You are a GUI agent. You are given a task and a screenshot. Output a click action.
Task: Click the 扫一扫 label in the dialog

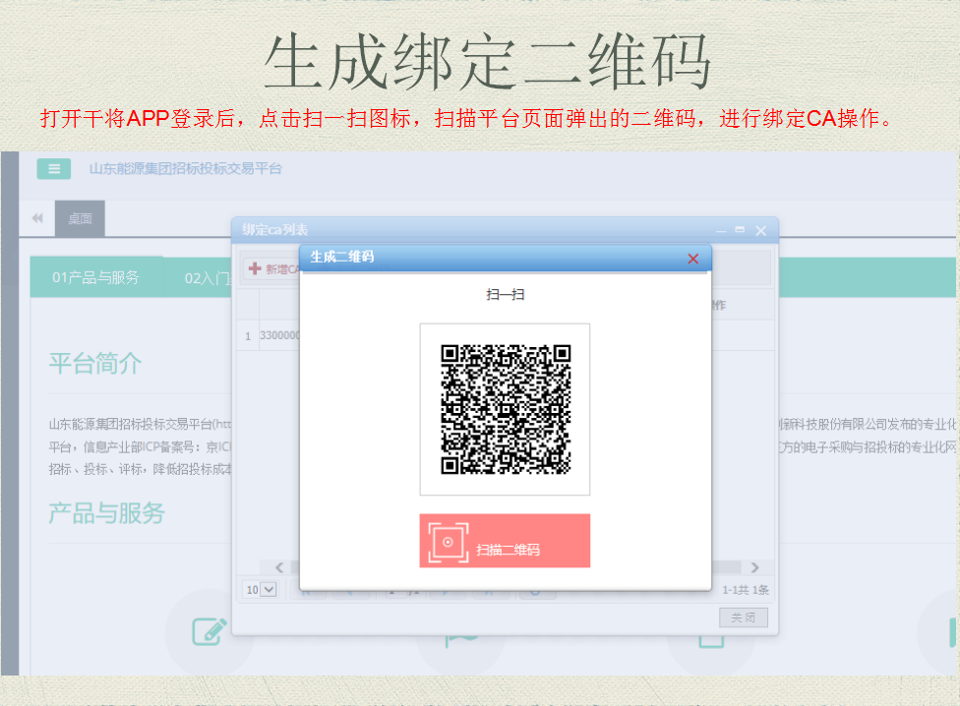tap(506, 295)
